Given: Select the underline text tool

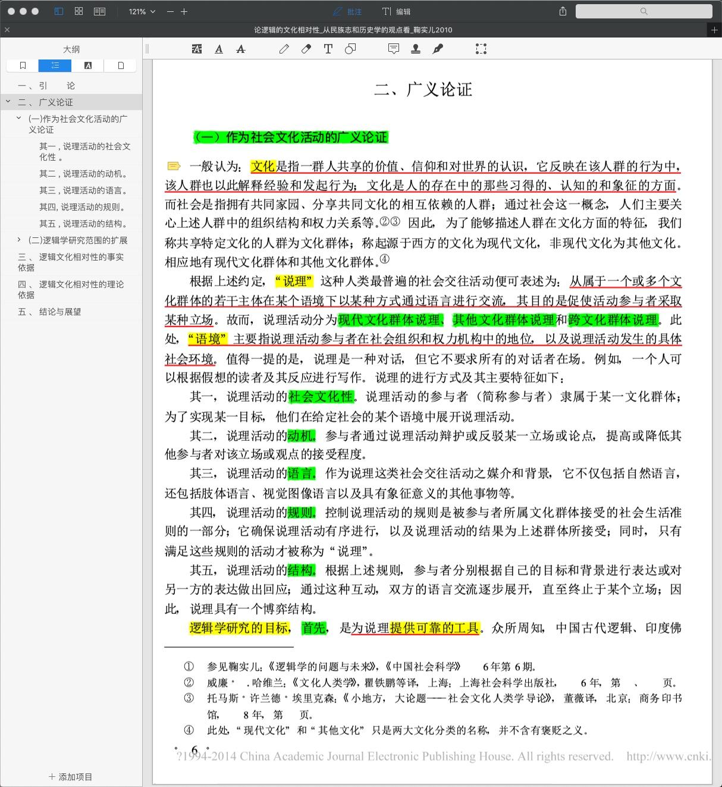Looking at the screenshot, I should tap(219, 49).
